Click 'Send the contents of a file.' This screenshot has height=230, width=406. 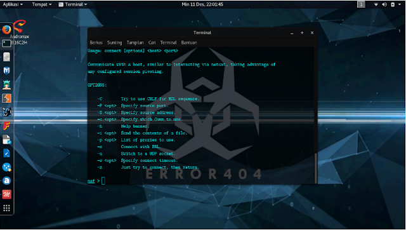coord(154,133)
